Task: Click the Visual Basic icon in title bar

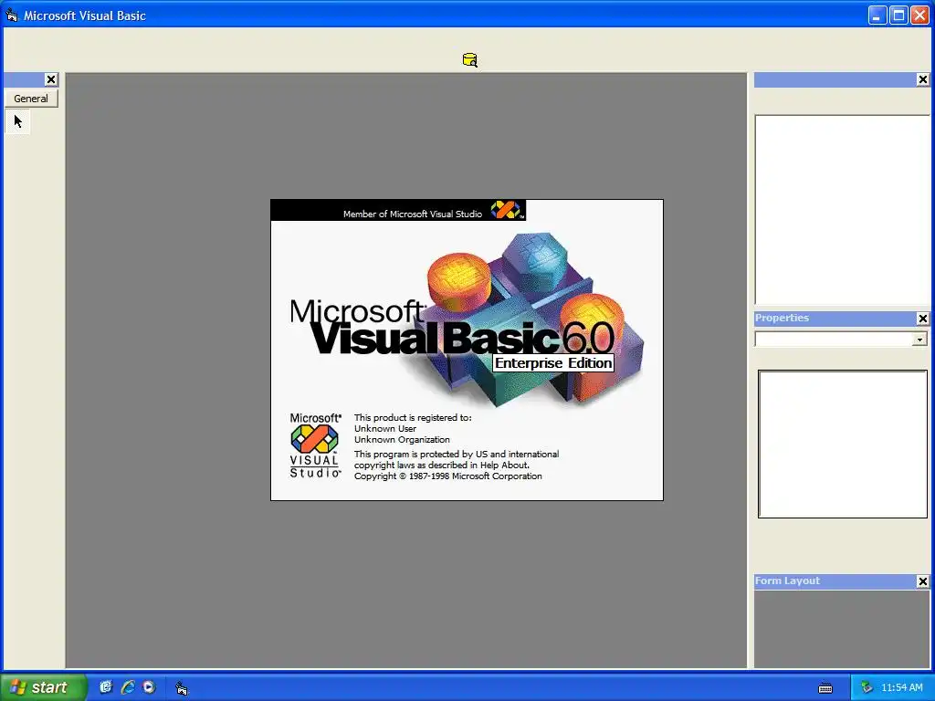Action: coord(12,16)
